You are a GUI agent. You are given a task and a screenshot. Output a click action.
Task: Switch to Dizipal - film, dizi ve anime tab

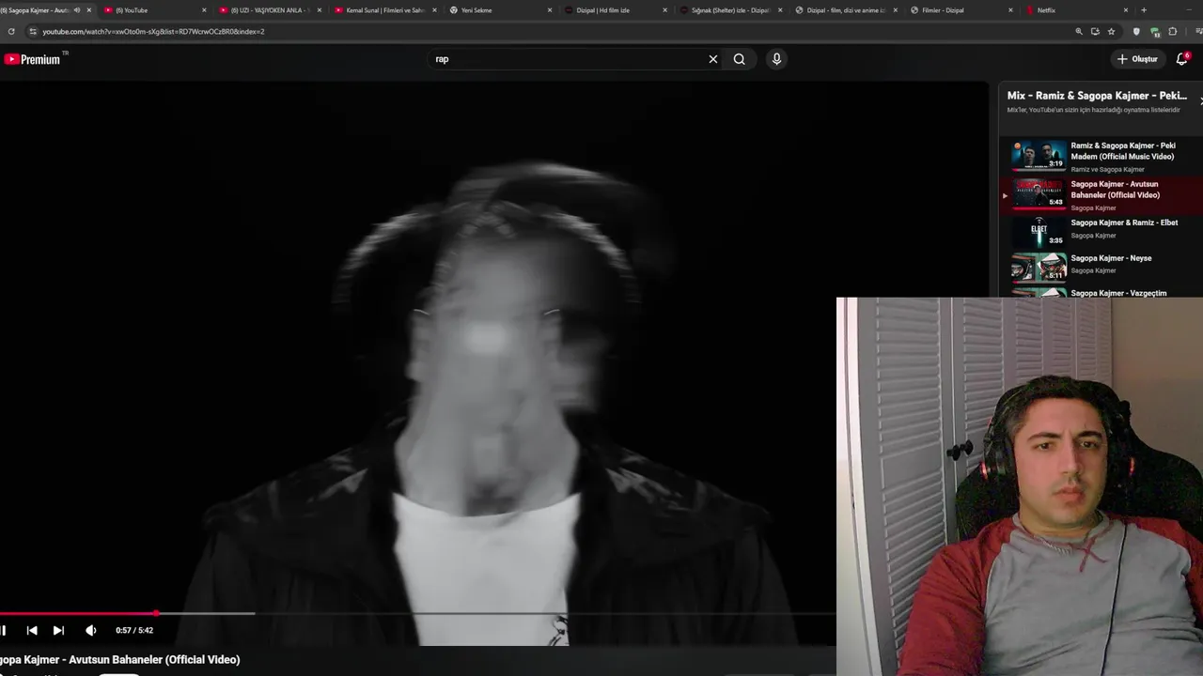click(844, 10)
